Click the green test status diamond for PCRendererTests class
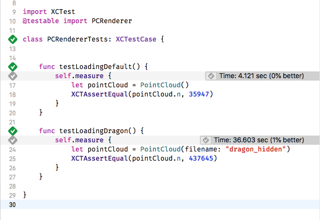 [x=13, y=40]
